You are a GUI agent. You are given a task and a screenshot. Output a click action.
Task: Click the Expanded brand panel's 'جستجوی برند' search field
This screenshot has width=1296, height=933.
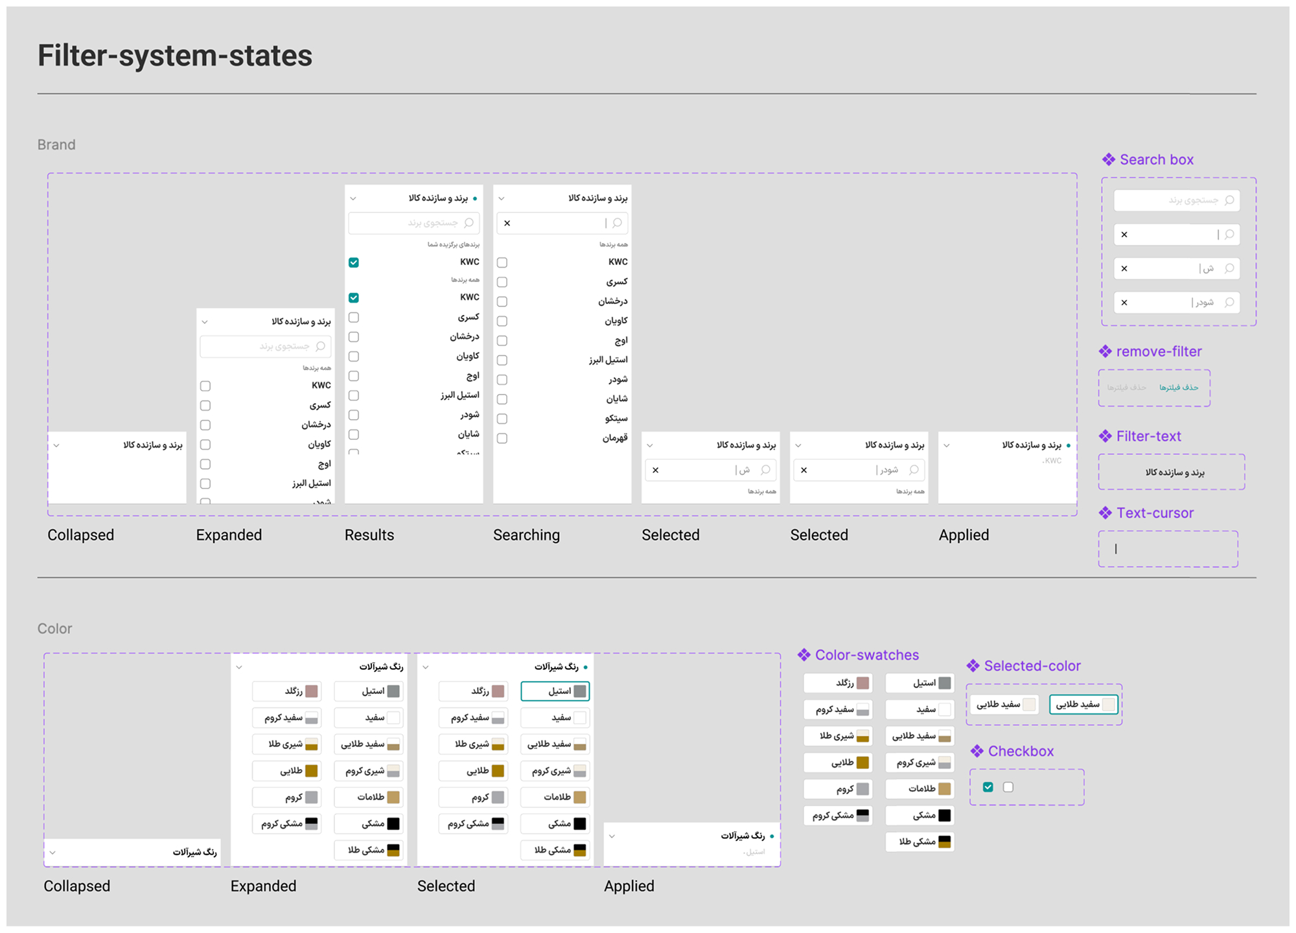266,347
